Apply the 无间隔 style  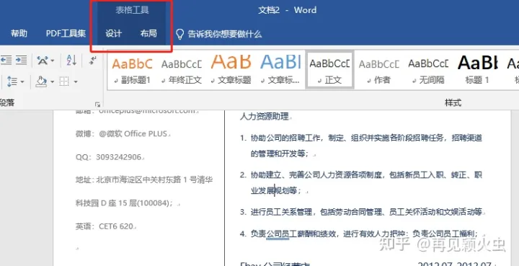(428, 70)
